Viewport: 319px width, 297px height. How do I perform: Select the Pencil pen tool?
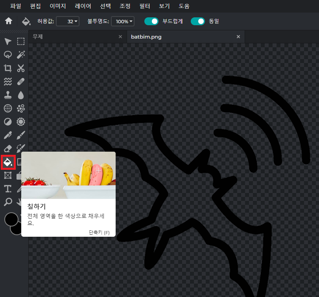(8, 135)
